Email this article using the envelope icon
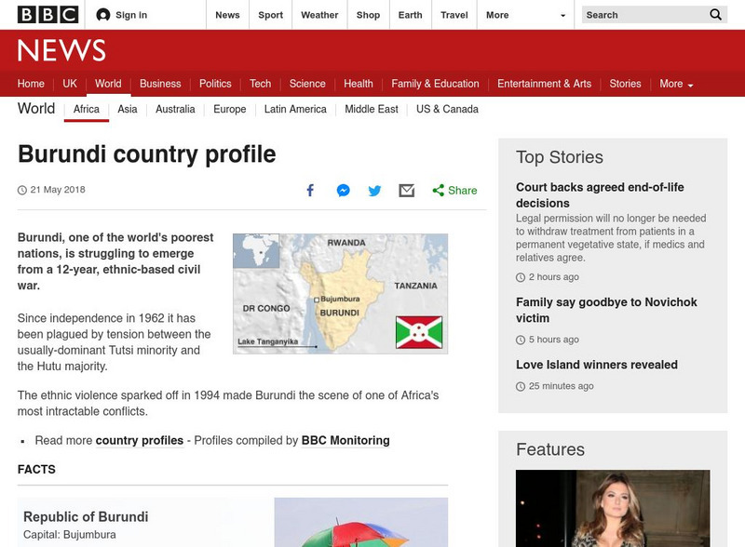Screen dimensions: 745x547 pos(406,190)
